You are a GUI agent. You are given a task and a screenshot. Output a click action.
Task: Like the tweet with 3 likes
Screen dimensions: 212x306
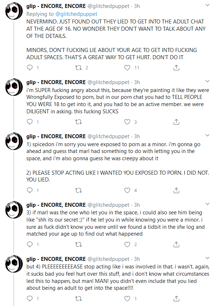[x=127, y=122]
